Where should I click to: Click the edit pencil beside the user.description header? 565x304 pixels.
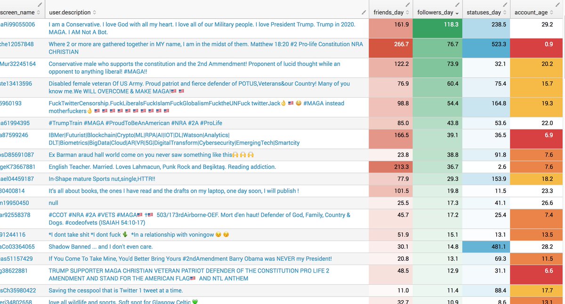click(x=364, y=12)
